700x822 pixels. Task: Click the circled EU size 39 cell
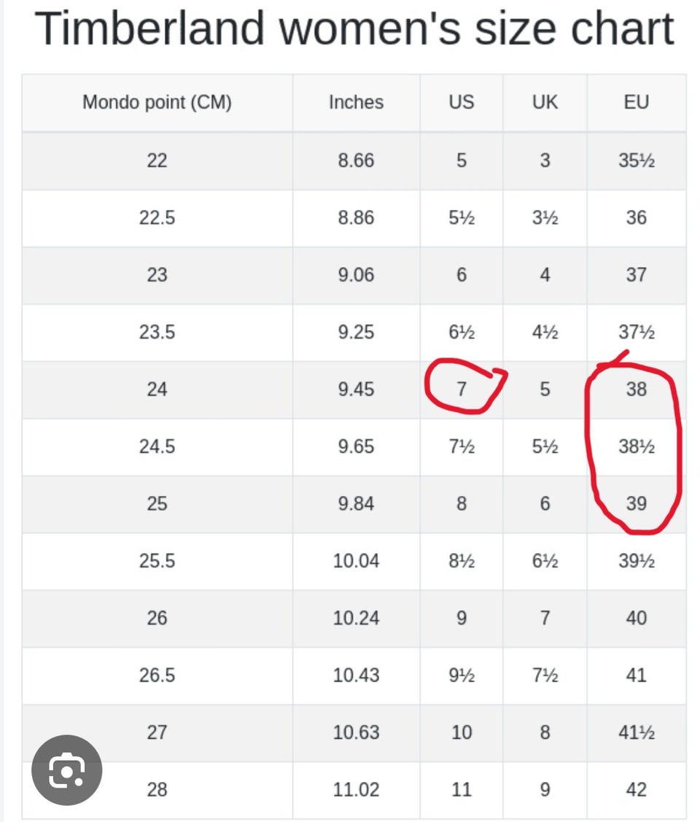(637, 504)
